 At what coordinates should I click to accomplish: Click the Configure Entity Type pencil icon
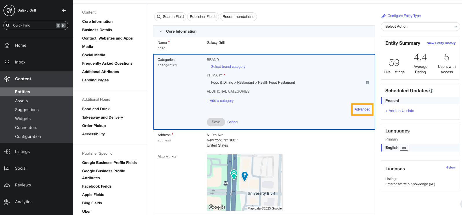point(384,16)
